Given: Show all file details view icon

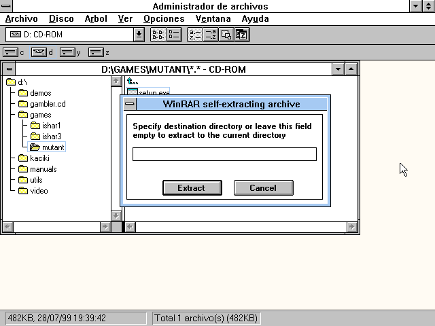Looking at the screenshot, I should [x=173, y=34].
